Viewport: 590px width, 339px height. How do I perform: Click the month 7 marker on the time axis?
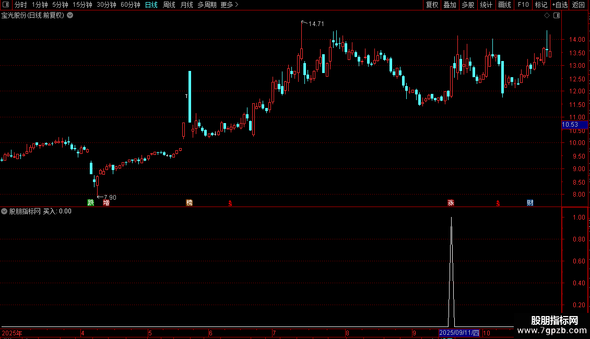tap(274, 333)
